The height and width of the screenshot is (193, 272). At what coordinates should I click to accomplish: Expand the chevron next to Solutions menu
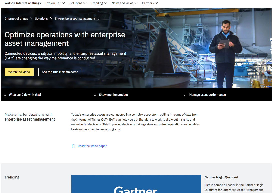pos(85,3)
